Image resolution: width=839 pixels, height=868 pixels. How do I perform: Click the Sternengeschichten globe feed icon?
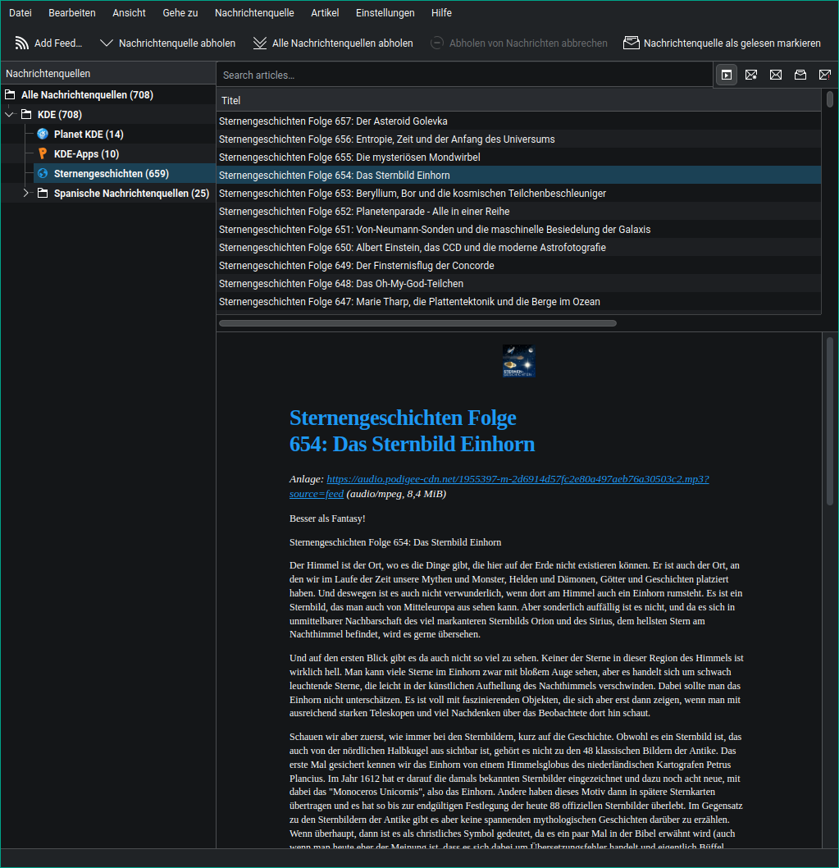coord(43,173)
